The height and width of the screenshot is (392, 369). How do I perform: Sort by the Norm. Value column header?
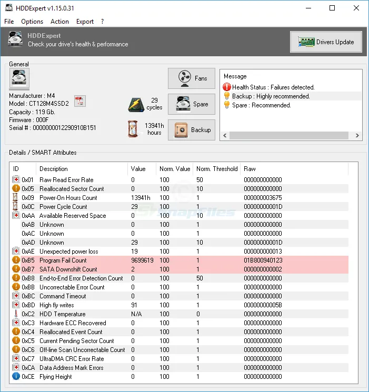[x=175, y=169]
